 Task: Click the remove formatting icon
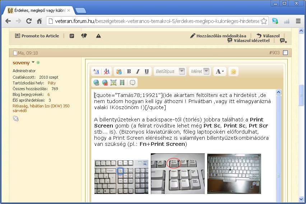click(106, 71)
